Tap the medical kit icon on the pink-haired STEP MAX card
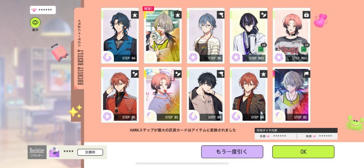 point(306,15)
